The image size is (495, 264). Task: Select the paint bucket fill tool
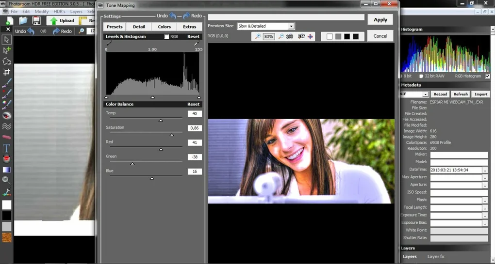[7, 158]
